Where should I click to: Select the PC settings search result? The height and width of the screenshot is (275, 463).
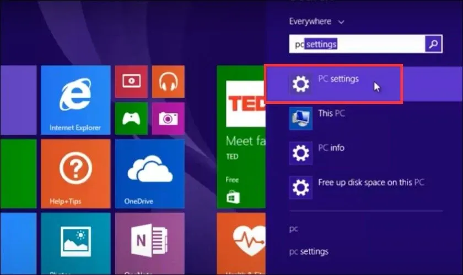(x=364, y=84)
